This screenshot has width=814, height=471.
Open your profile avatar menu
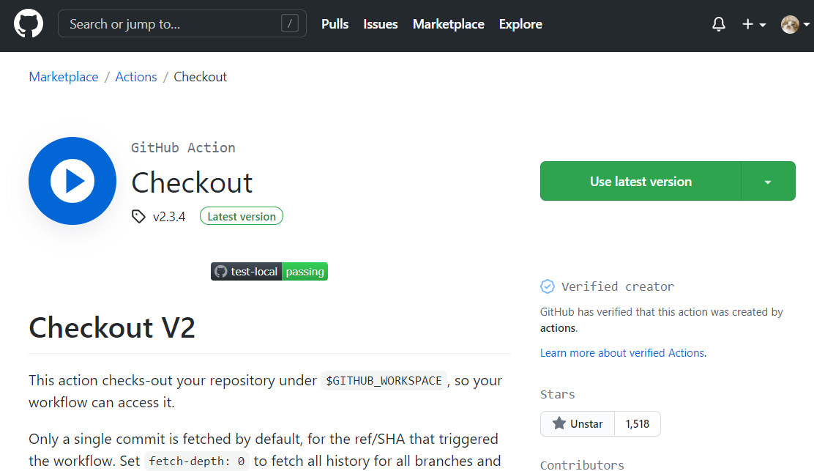point(791,23)
